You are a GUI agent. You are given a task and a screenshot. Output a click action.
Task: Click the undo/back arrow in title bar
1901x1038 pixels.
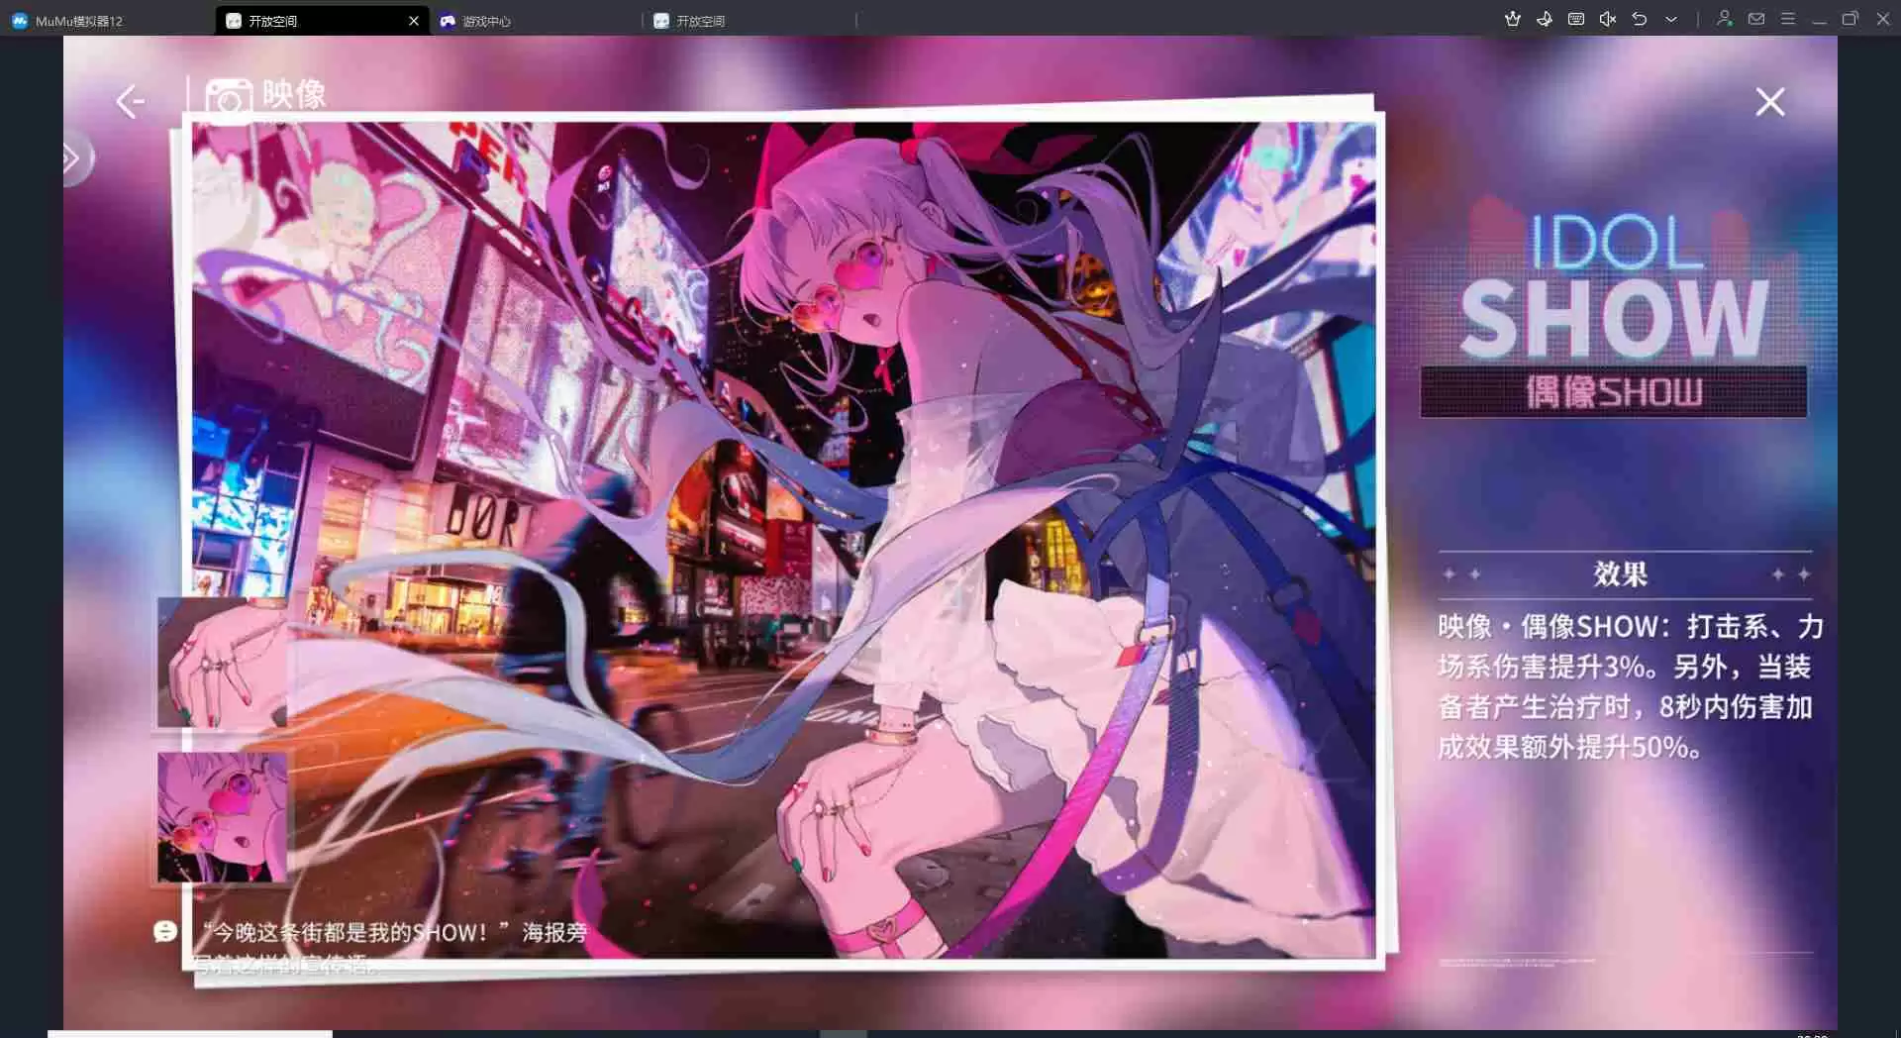tap(1640, 19)
